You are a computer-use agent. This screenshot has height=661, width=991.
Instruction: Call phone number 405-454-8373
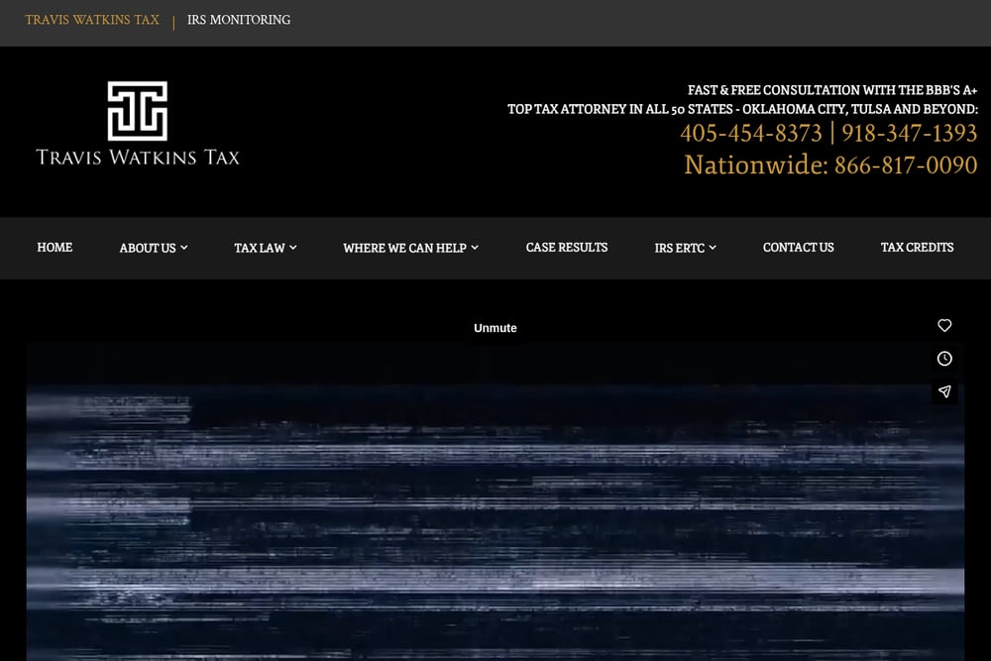[751, 133]
